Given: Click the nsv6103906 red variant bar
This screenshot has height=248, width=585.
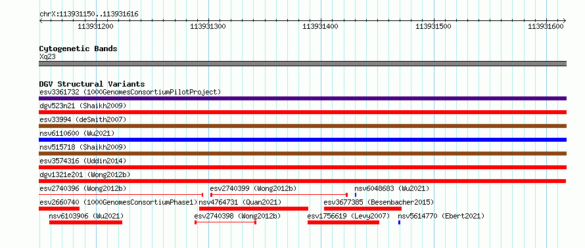Looking at the screenshot, I should [86, 222].
